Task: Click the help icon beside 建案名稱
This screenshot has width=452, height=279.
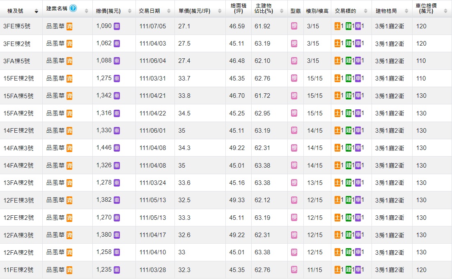Action: coord(73,9)
